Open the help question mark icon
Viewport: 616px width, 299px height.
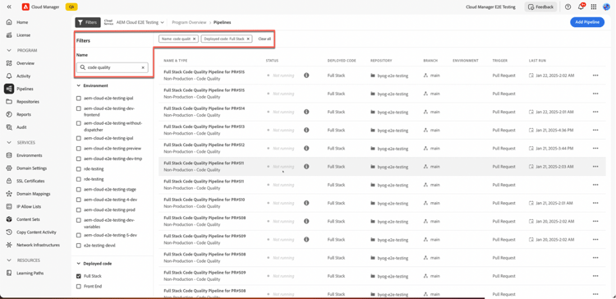click(568, 7)
